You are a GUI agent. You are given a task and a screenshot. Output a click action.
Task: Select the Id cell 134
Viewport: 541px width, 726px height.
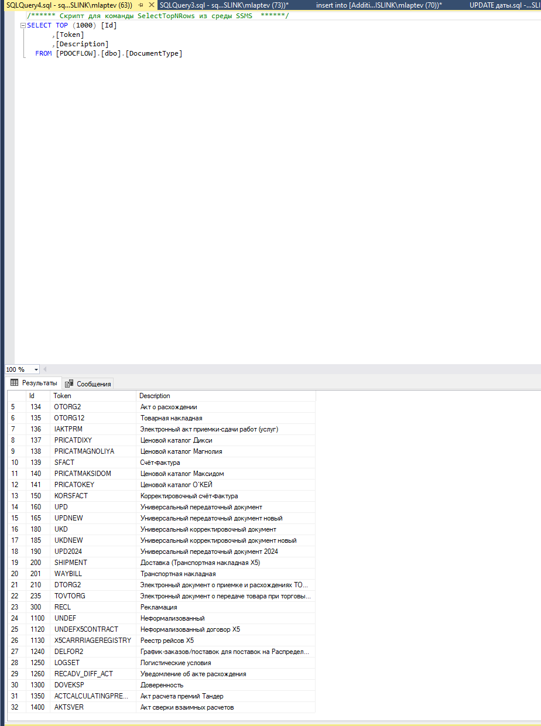click(38, 407)
